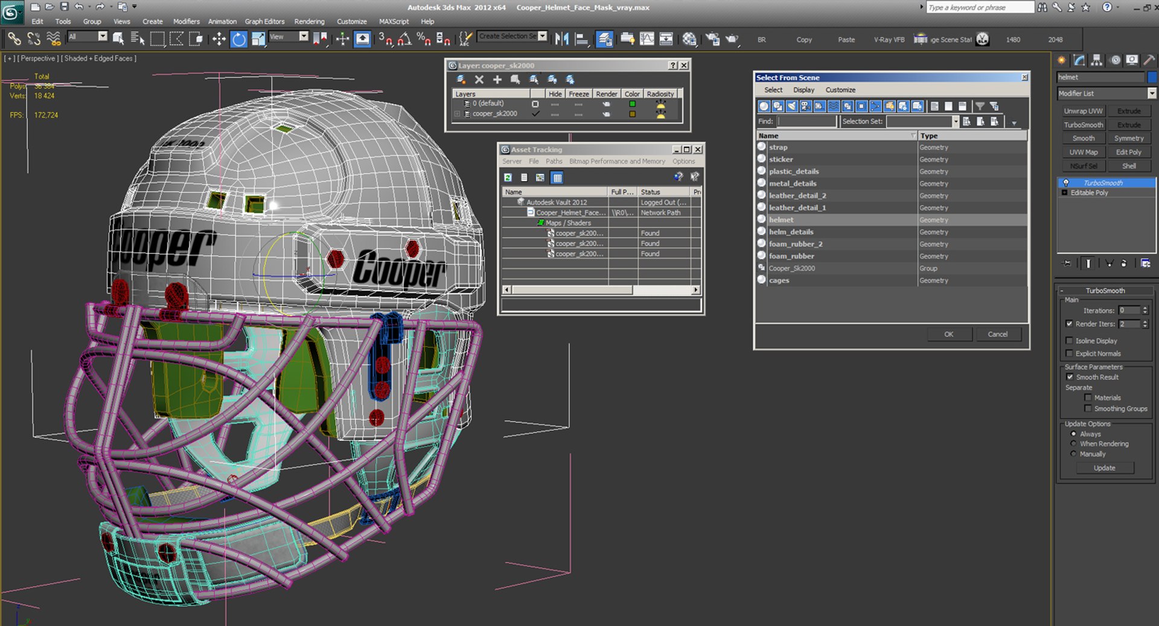Click OK in Select From Scene

tap(949, 334)
